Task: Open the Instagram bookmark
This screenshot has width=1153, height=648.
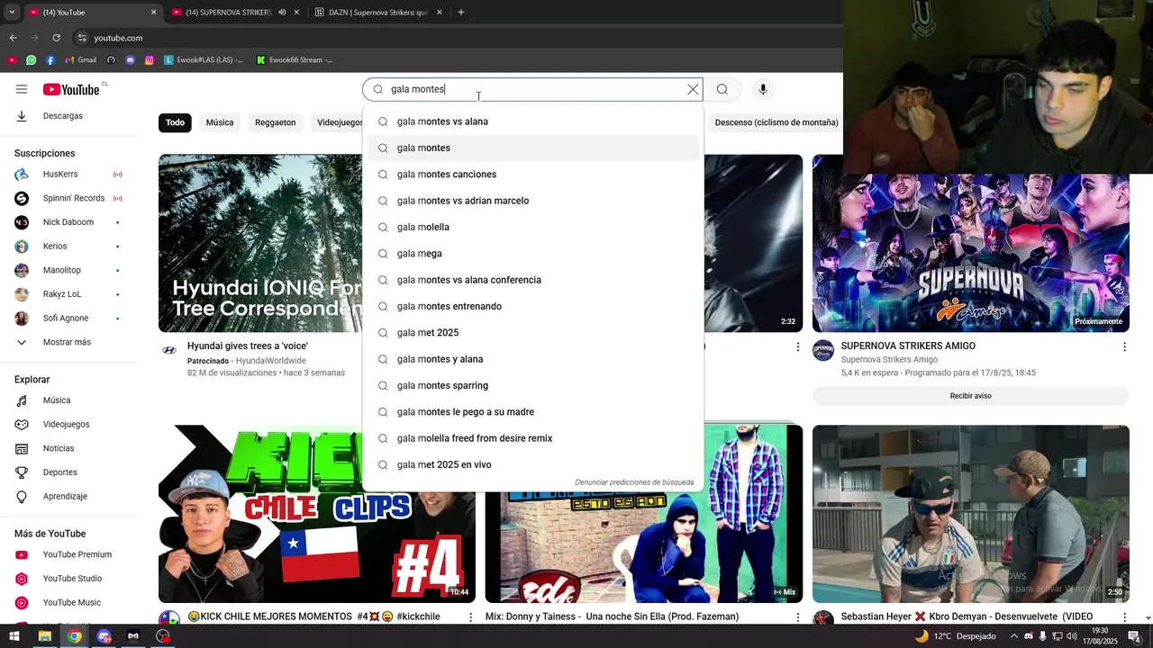Action: coord(150,60)
